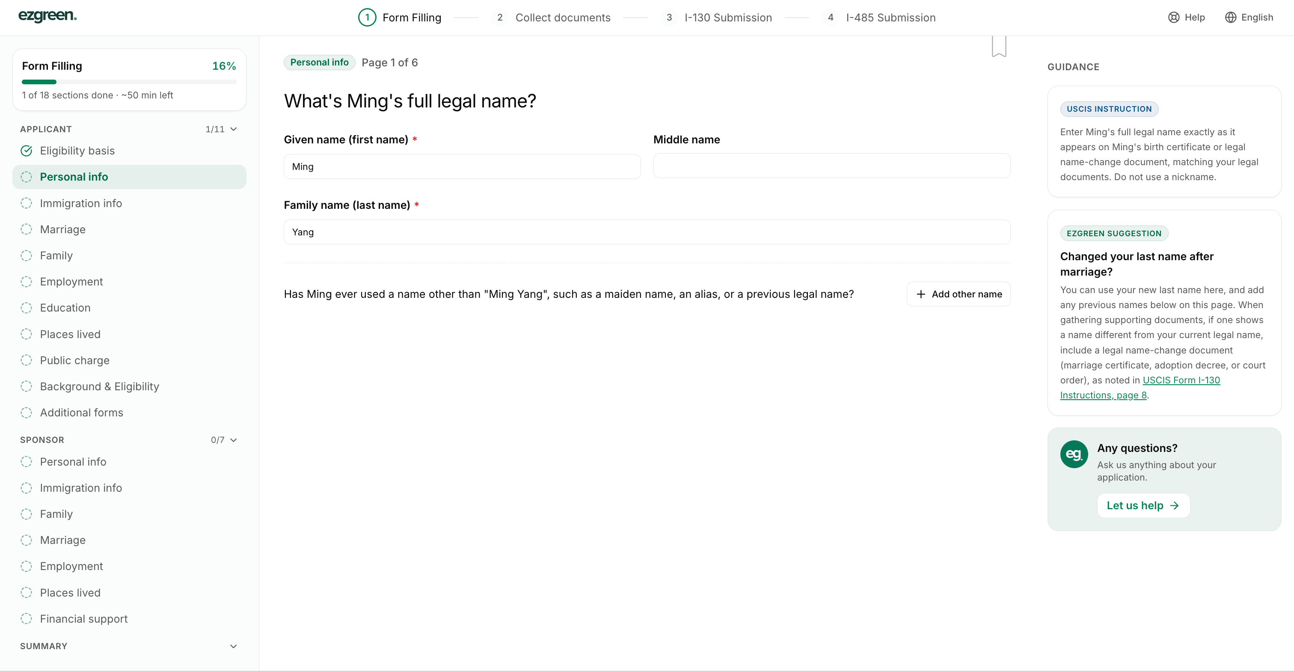
Task: Open applicant Employment section
Action: [x=129, y=282]
